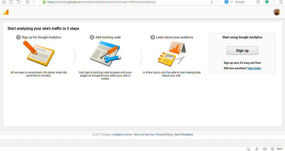The image size is (285, 151).
Task: Open the undo history dropdown arrow
Action: point(21,2)
